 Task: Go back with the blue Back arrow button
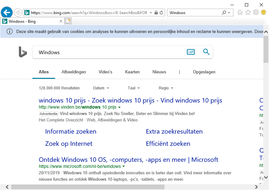(7, 12)
